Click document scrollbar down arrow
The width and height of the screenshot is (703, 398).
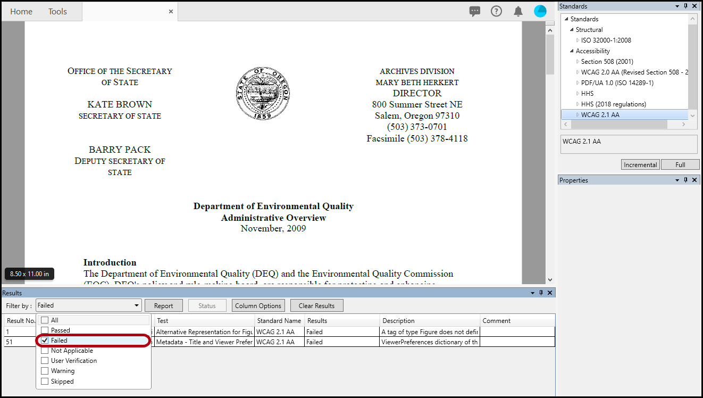550,279
